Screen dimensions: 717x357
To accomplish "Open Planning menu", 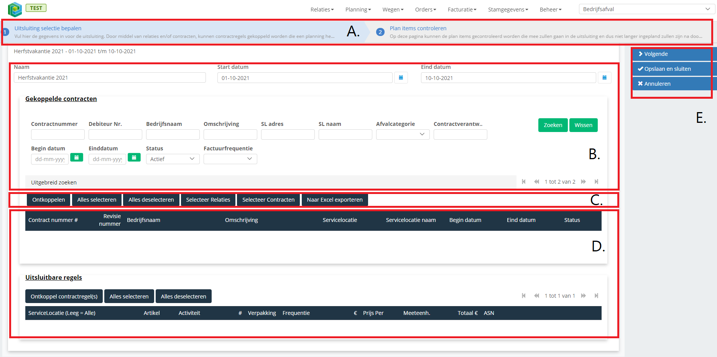I will coord(358,10).
